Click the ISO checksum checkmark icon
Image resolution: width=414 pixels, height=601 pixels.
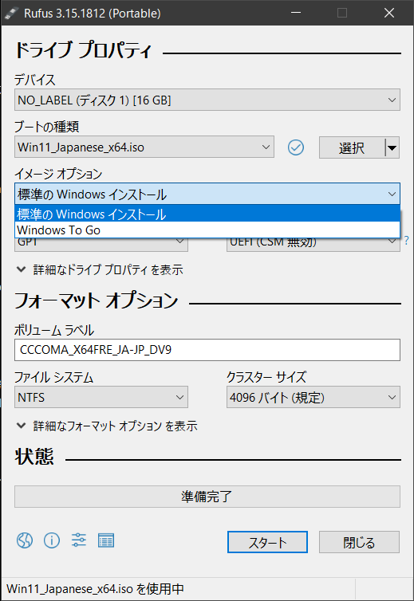[x=296, y=147]
